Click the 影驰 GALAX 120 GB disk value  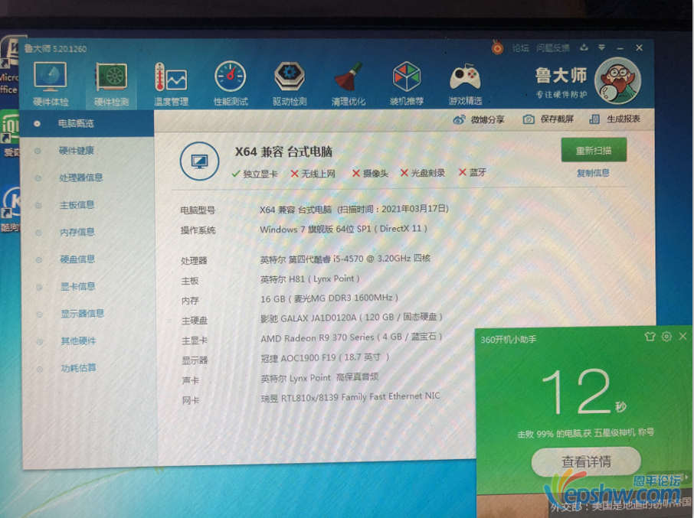pos(352,318)
